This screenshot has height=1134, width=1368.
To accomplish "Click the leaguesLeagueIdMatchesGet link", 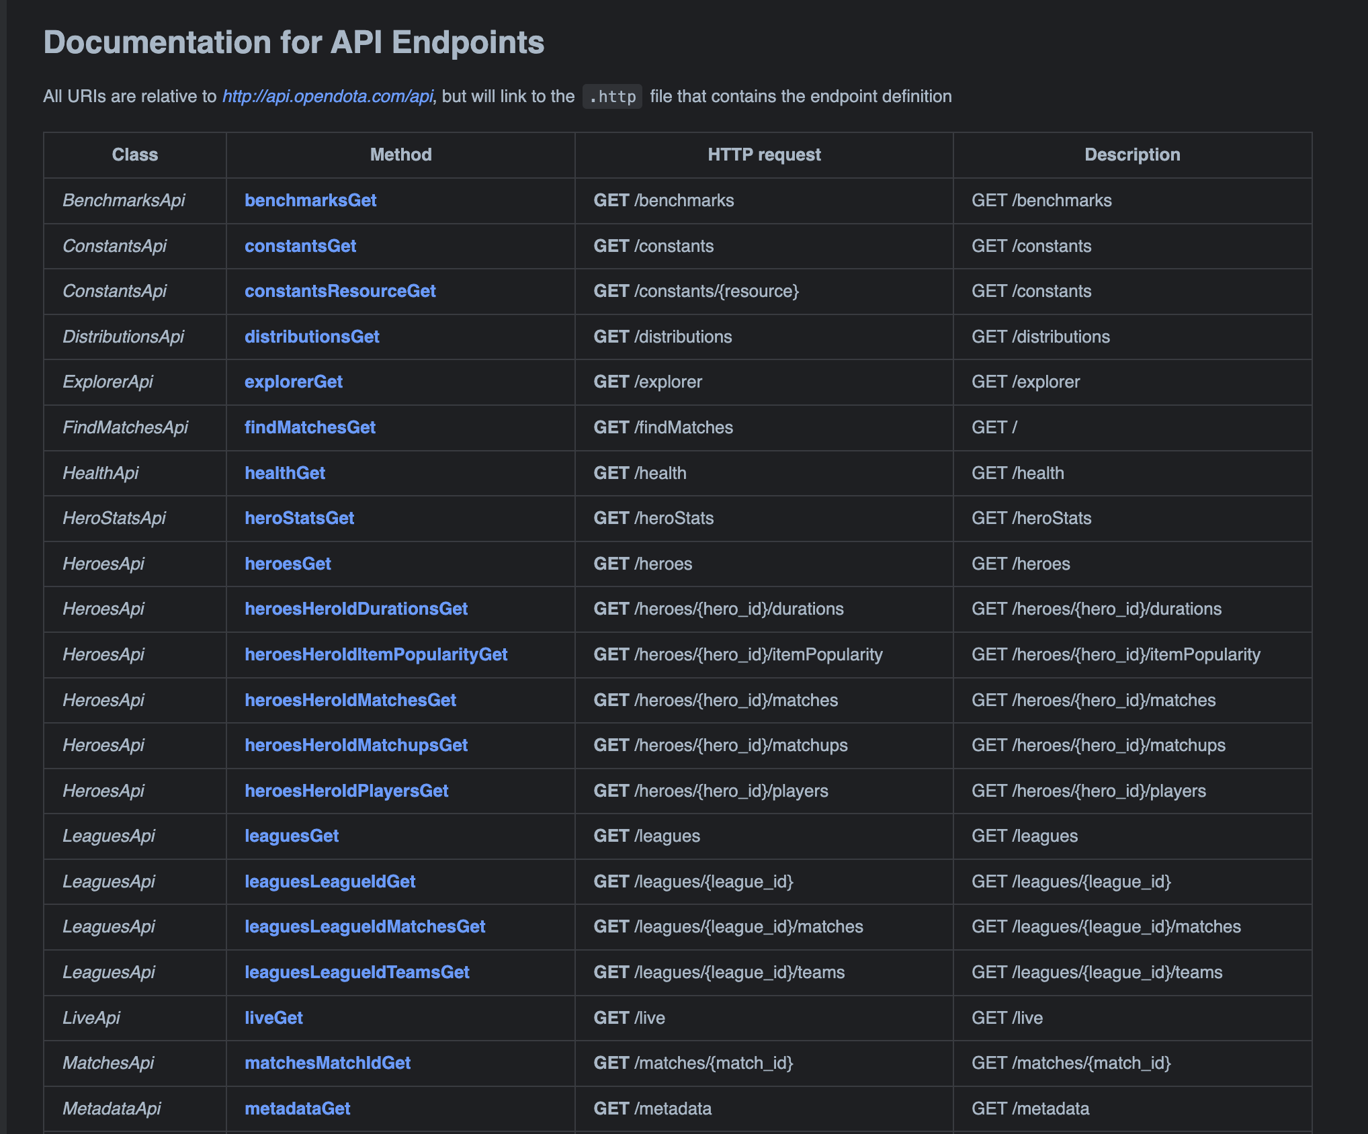I will point(365,926).
